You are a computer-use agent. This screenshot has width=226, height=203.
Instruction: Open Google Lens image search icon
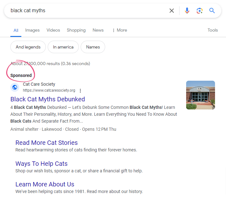coord(200,11)
